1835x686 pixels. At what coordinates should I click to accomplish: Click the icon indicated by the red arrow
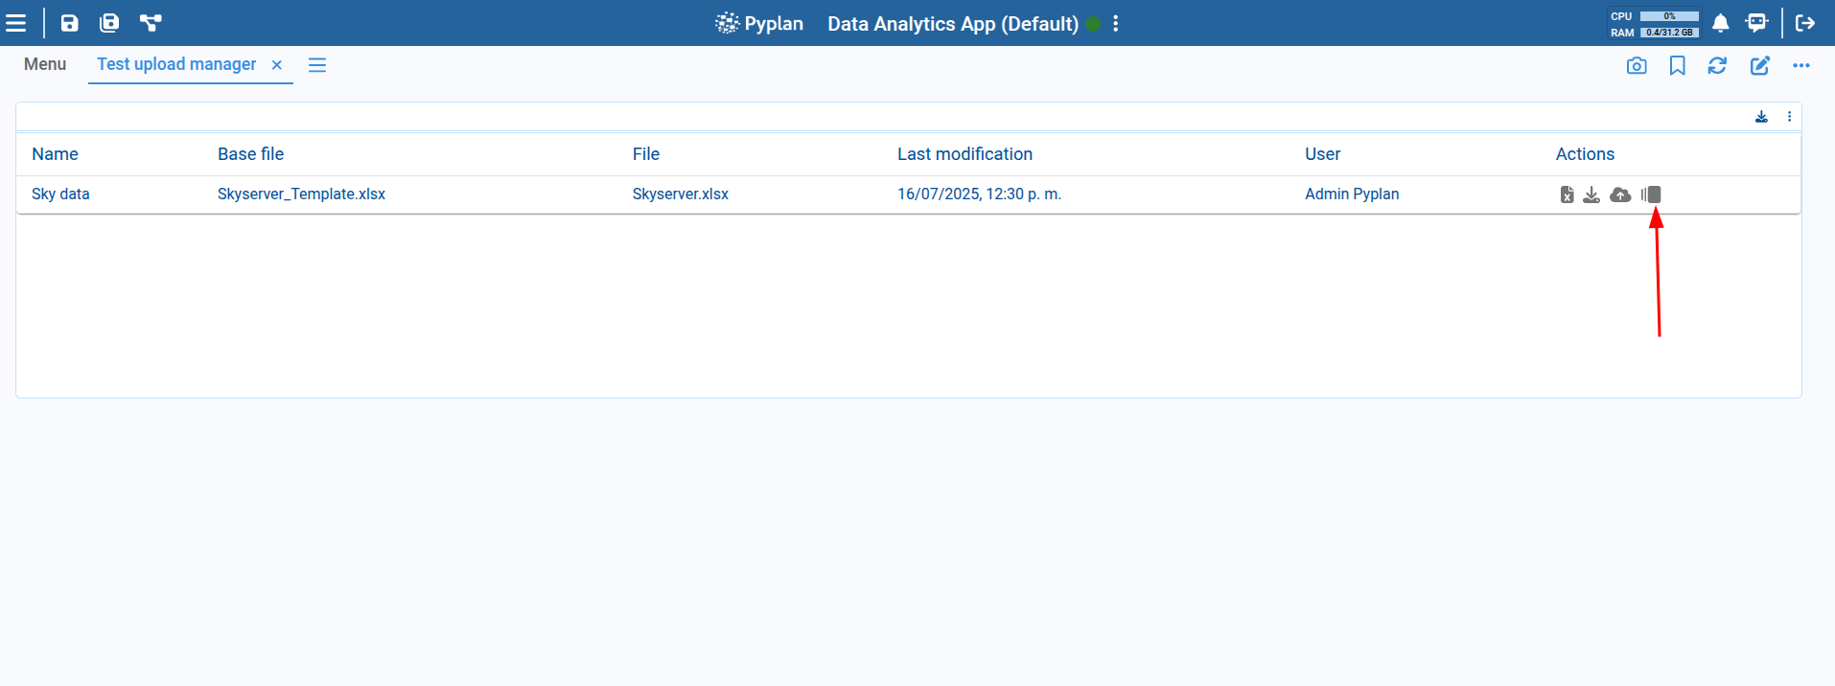tap(1651, 194)
